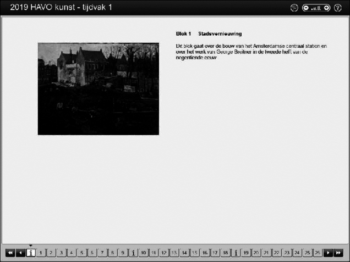Open the info page between questions 9 and 10
The height and width of the screenshot is (262, 350).
(x=133, y=253)
